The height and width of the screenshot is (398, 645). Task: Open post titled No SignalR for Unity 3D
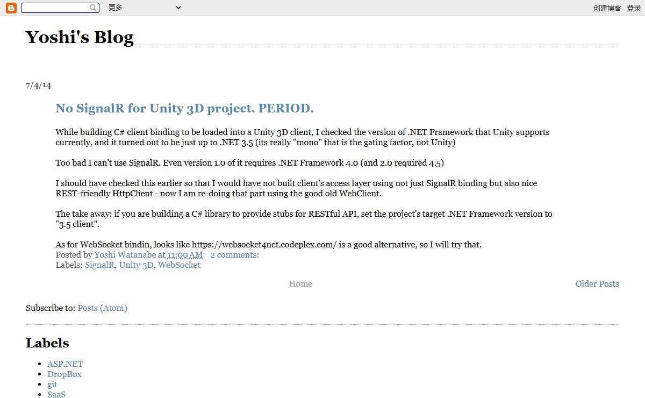pos(184,108)
